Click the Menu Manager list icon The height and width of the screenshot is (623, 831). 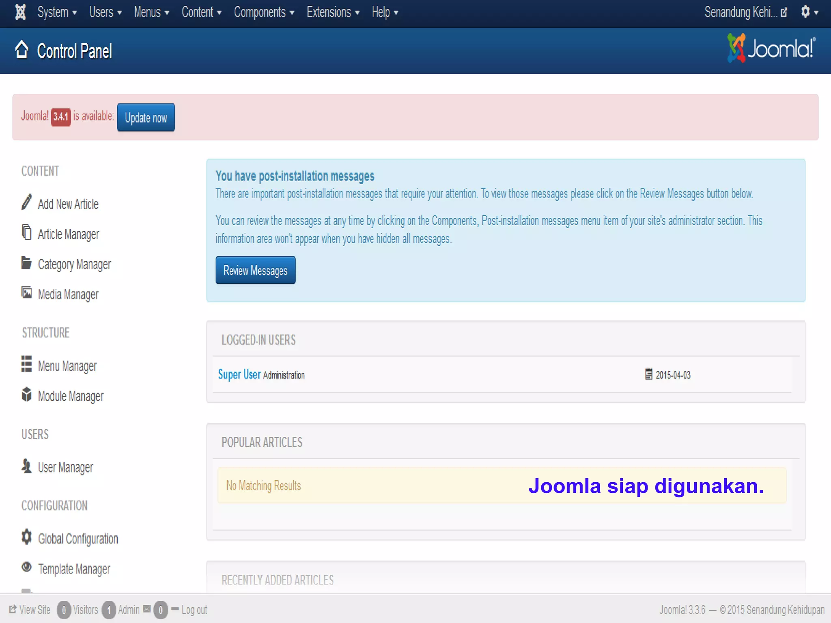click(26, 364)
